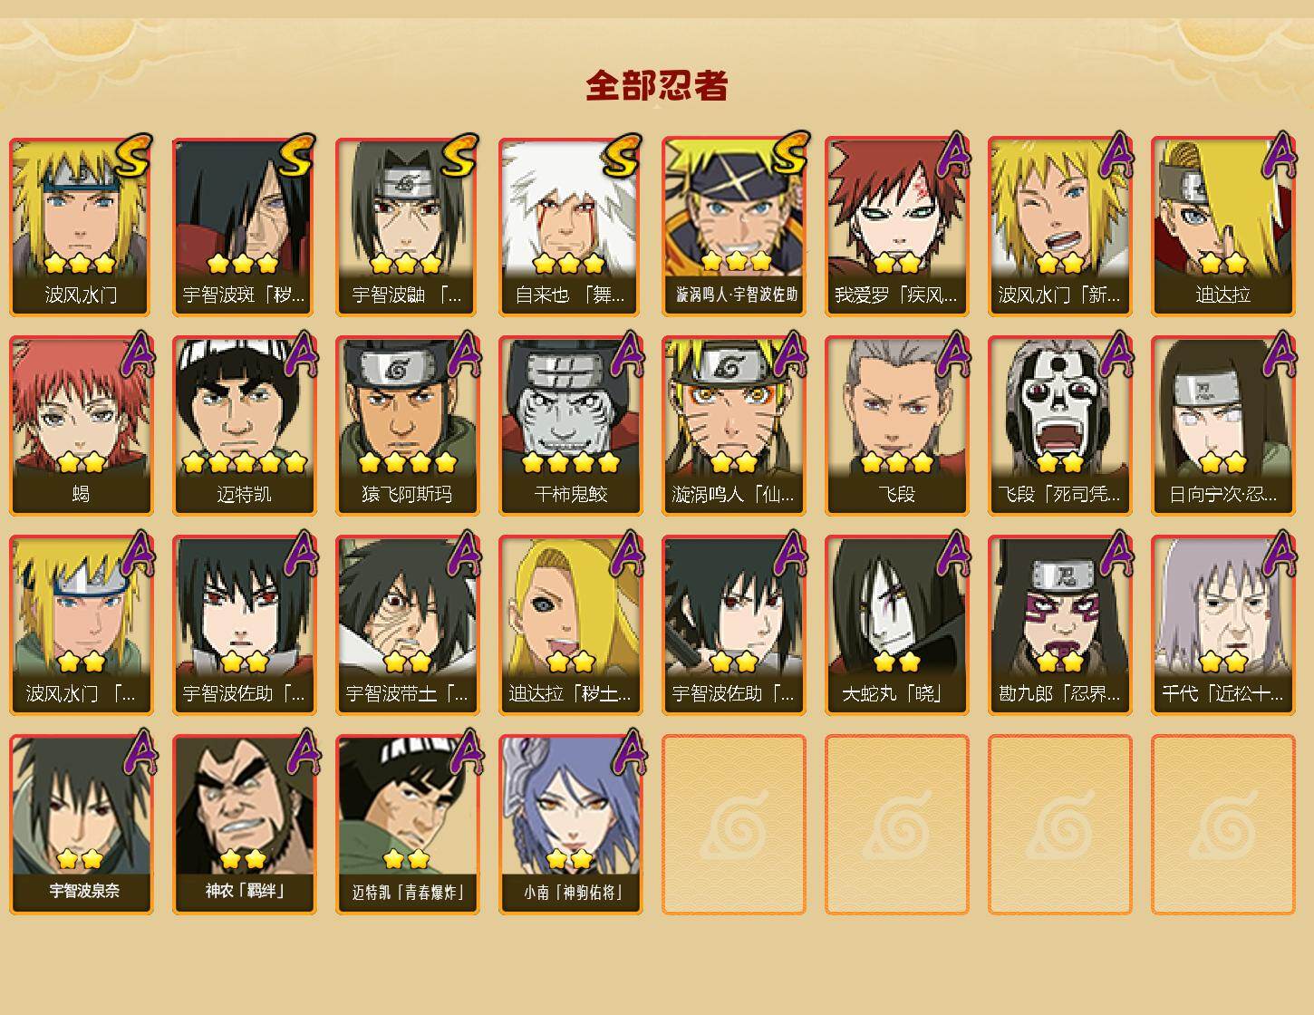This screenshot has width=1314, height=1015.
Task: Open the 自来也 ninja card
Action: (571, 227)
